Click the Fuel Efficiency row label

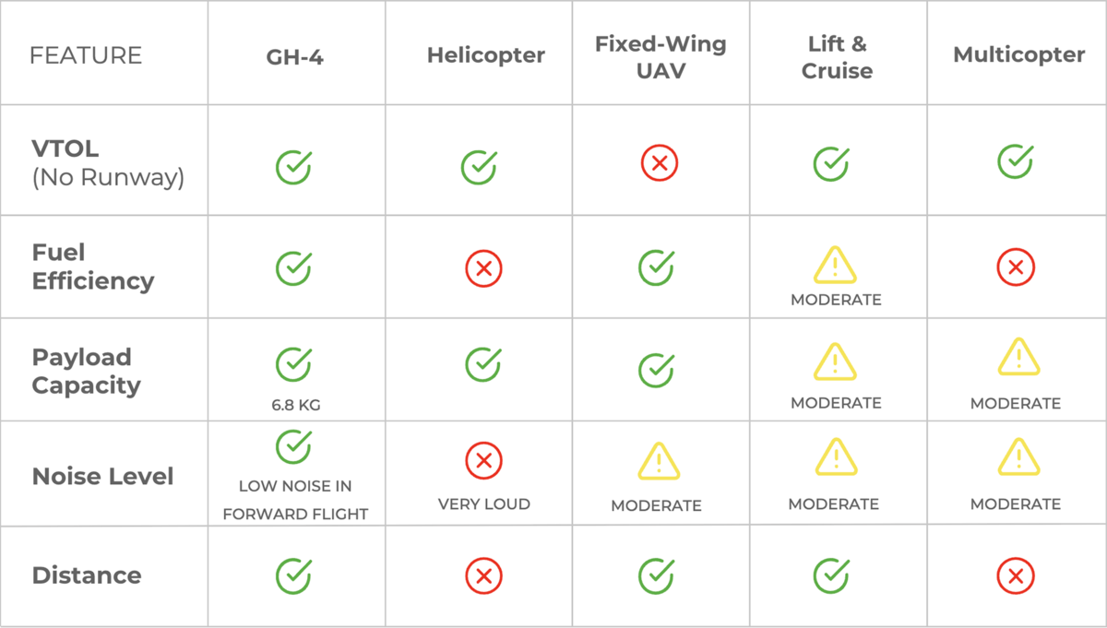[93, 267]
